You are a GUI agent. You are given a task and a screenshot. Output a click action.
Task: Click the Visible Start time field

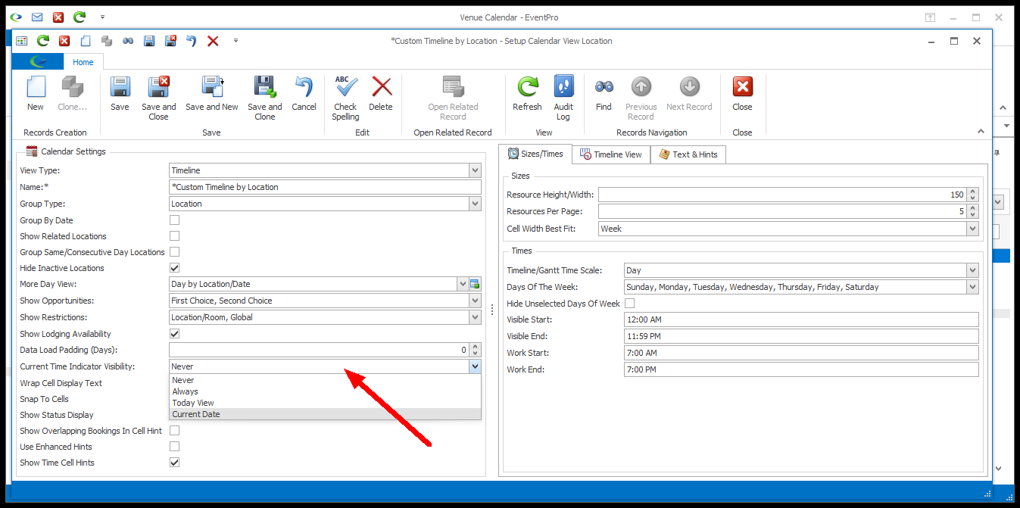tap(801, 319)
